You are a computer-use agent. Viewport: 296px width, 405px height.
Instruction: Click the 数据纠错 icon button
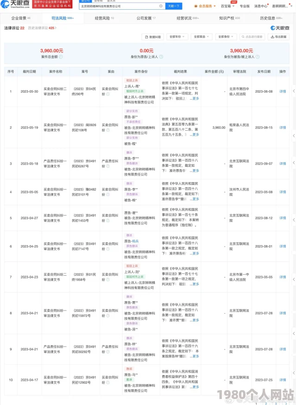153,37
